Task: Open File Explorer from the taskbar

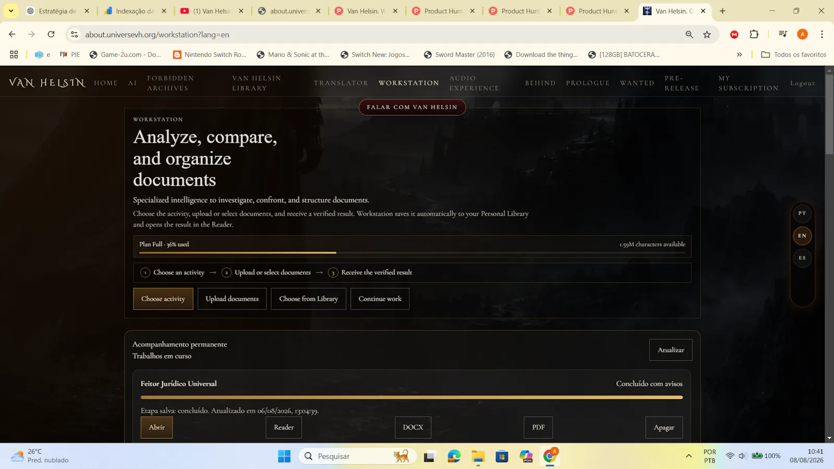Action: (478, 456)
